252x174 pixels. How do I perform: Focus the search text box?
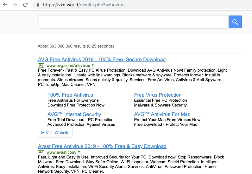[134, 22]
